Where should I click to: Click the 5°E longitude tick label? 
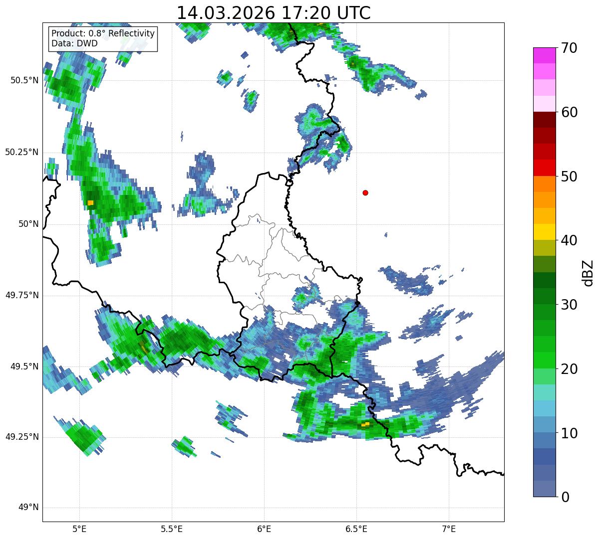(79, 529)
